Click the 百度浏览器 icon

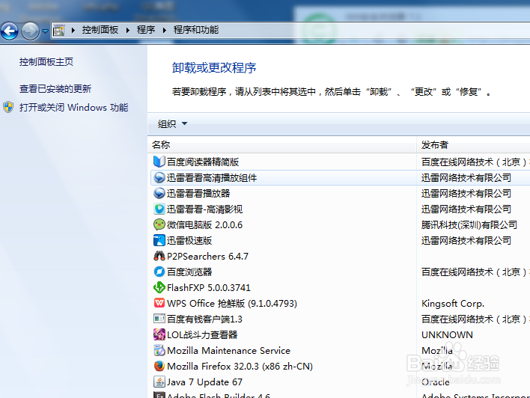[x=159, y=272]
